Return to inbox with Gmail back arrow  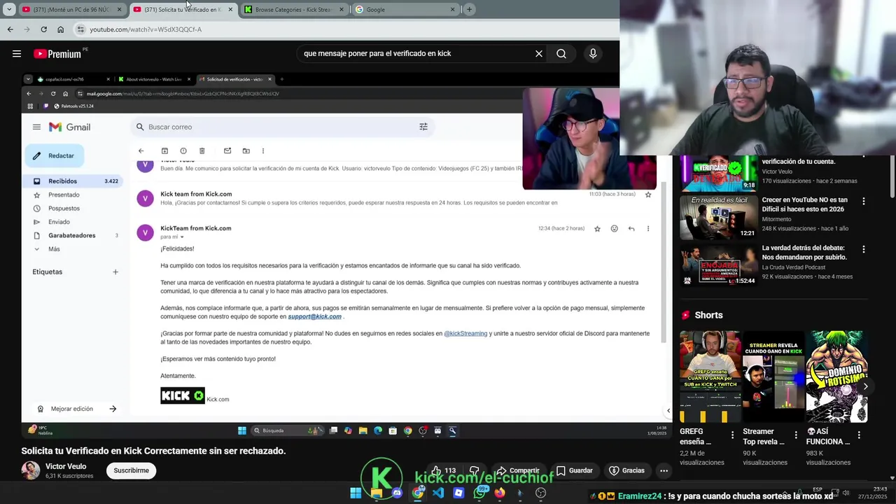[x=141, y=150]
